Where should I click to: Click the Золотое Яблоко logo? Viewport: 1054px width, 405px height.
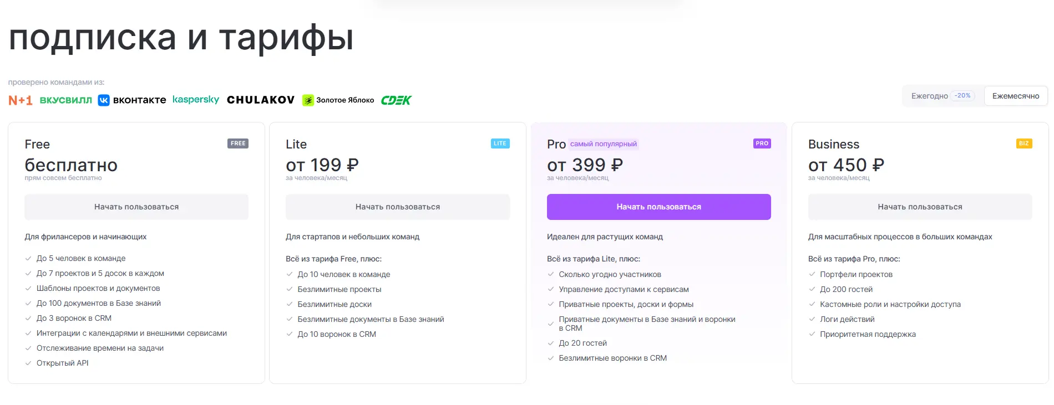338,100
